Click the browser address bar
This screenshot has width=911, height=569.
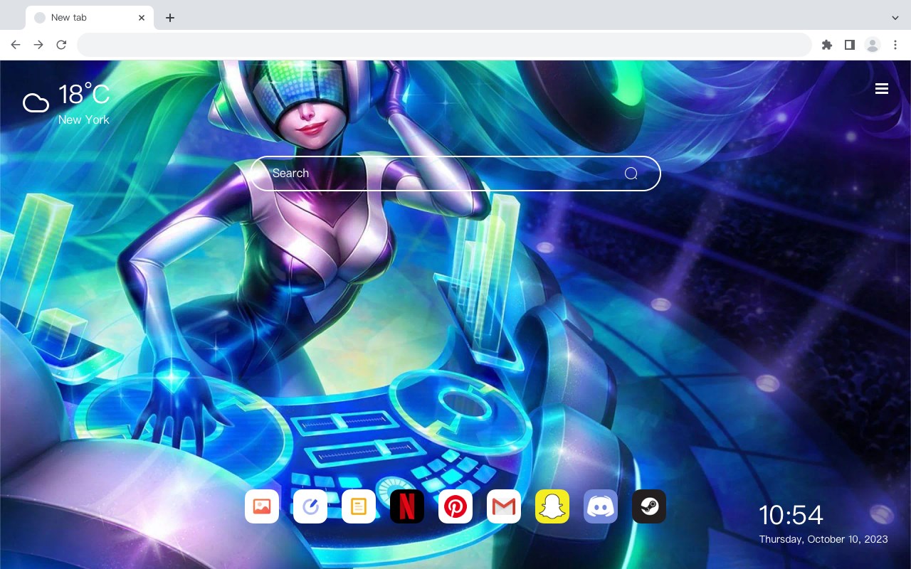(x=444, y=45)
